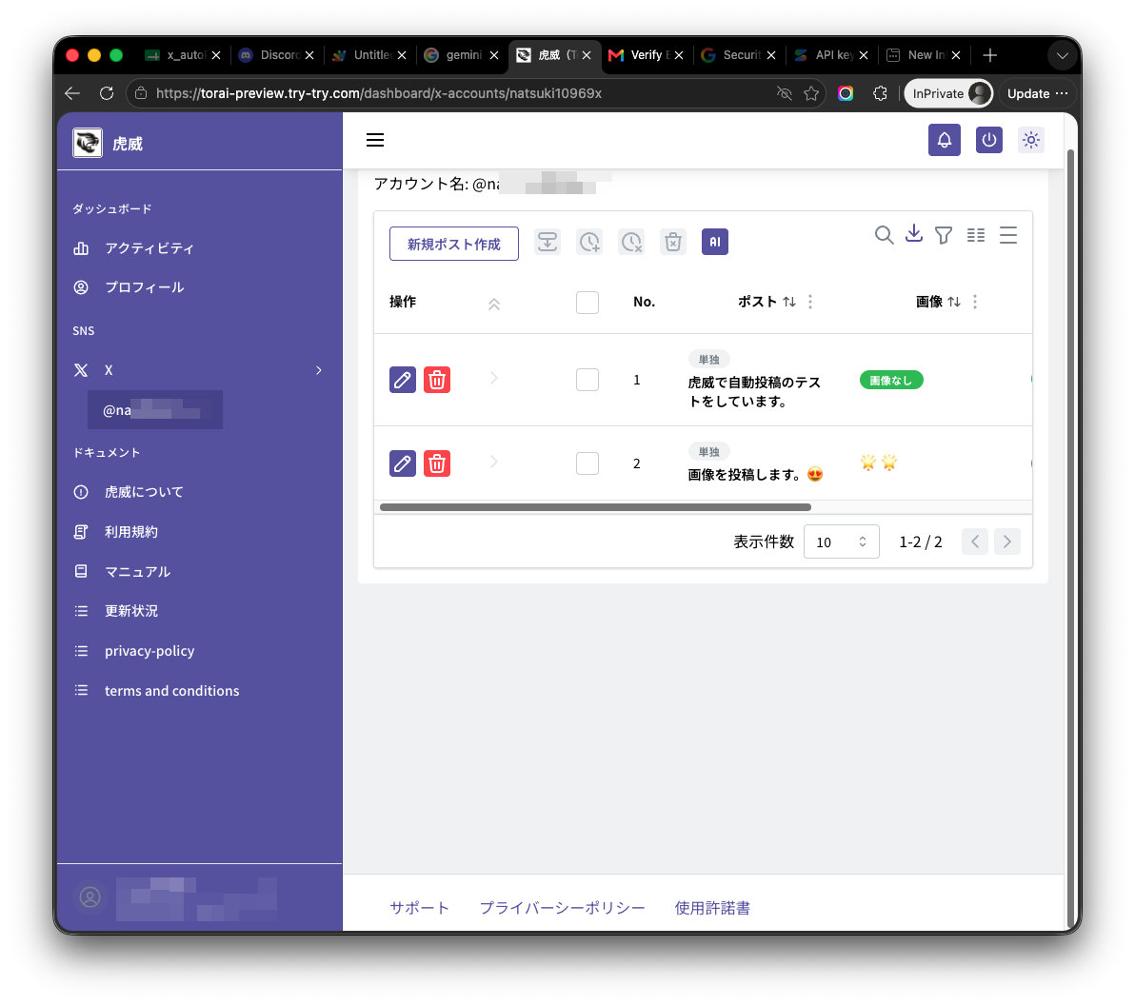Open 利用規約 in sidebar
Viewport: 1135px width, 1005px height.
click(131, 532)
